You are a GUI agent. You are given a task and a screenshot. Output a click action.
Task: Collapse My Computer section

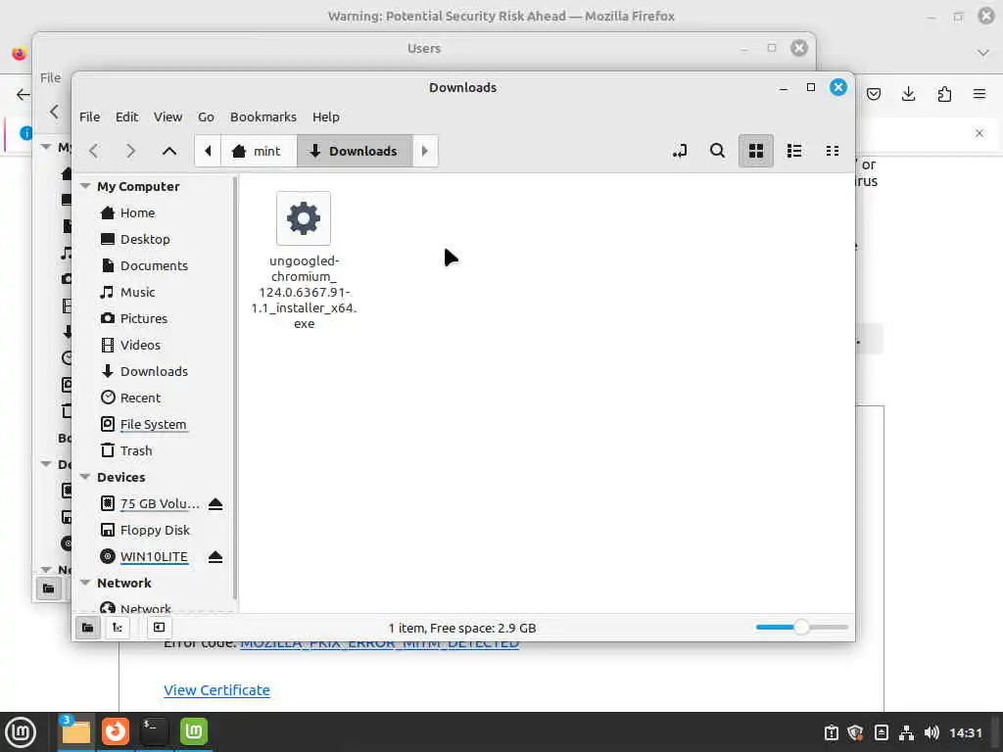click(85, 186)
